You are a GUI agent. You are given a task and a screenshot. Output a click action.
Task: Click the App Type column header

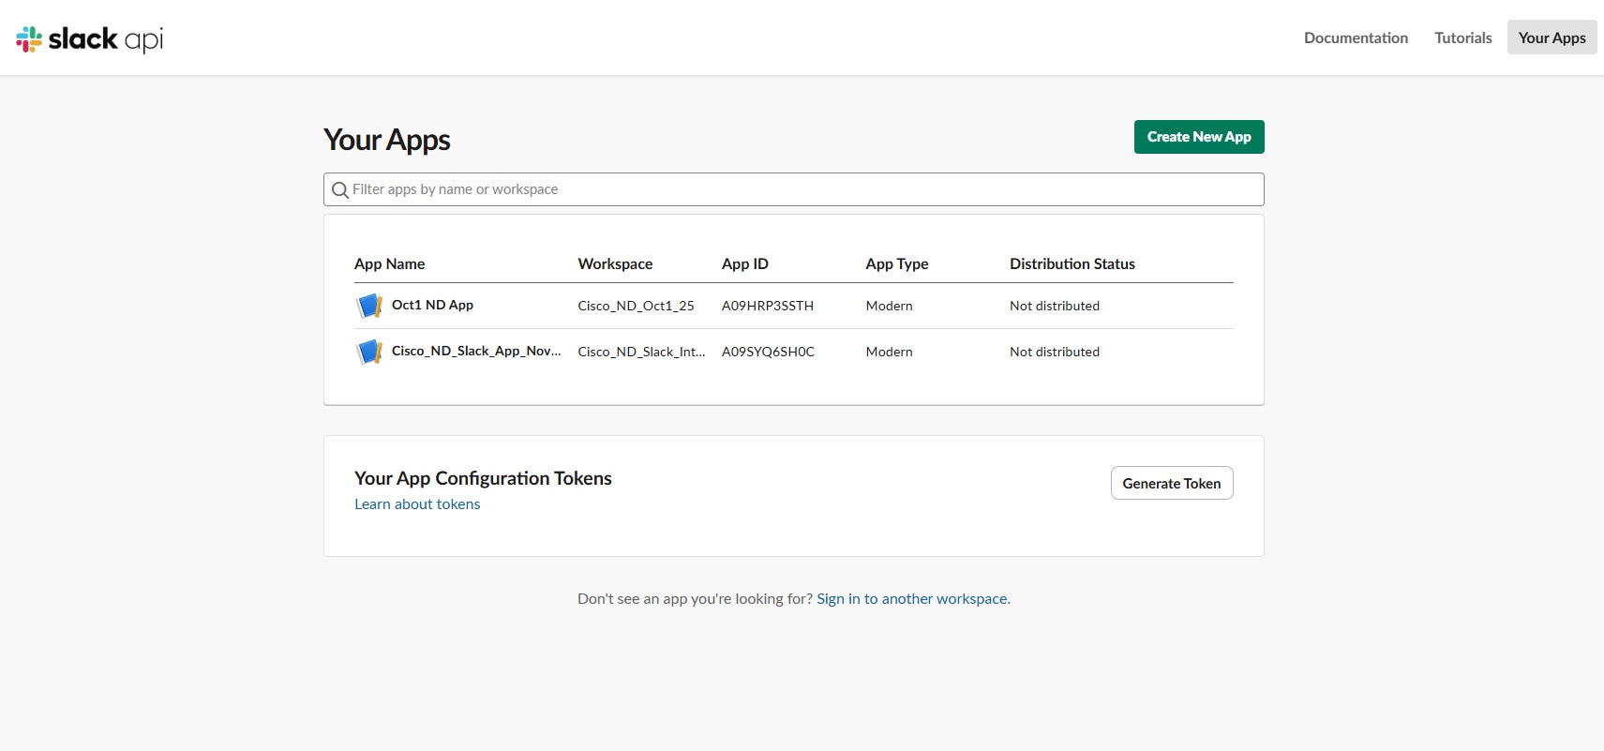tap(897, 264)
